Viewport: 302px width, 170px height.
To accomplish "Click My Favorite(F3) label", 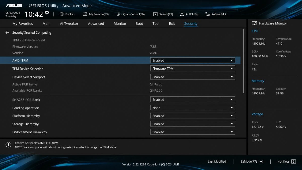I will click(x=99, y=14).
